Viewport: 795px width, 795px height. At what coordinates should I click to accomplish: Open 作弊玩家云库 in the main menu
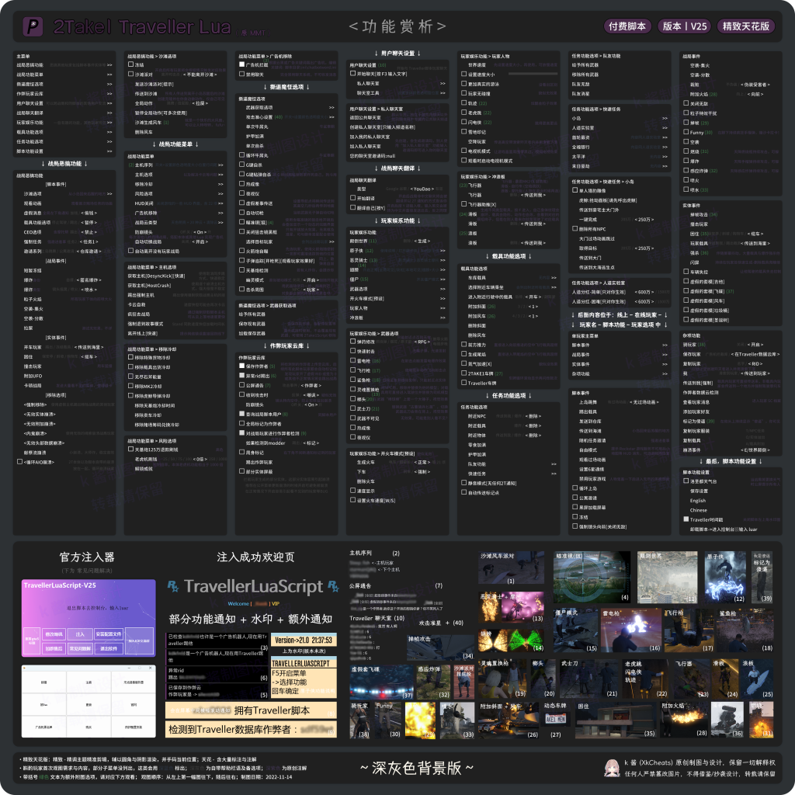[64, 94]
